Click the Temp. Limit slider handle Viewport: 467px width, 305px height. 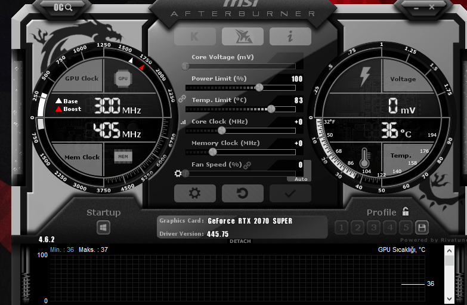click(x=271, y=109)
